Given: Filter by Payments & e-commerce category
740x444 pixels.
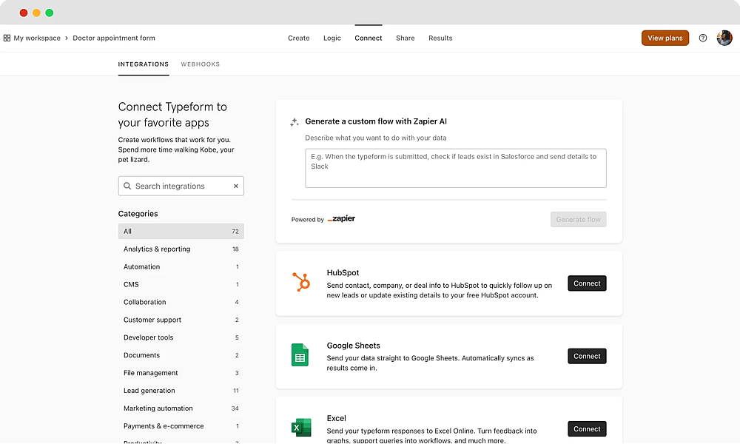Looking at the screenshot, I should pos(181,426).
